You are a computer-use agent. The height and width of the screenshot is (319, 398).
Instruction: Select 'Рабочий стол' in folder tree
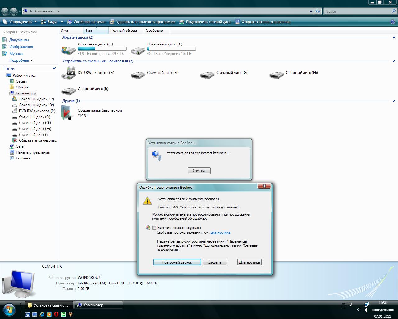(x=25, y=75)
